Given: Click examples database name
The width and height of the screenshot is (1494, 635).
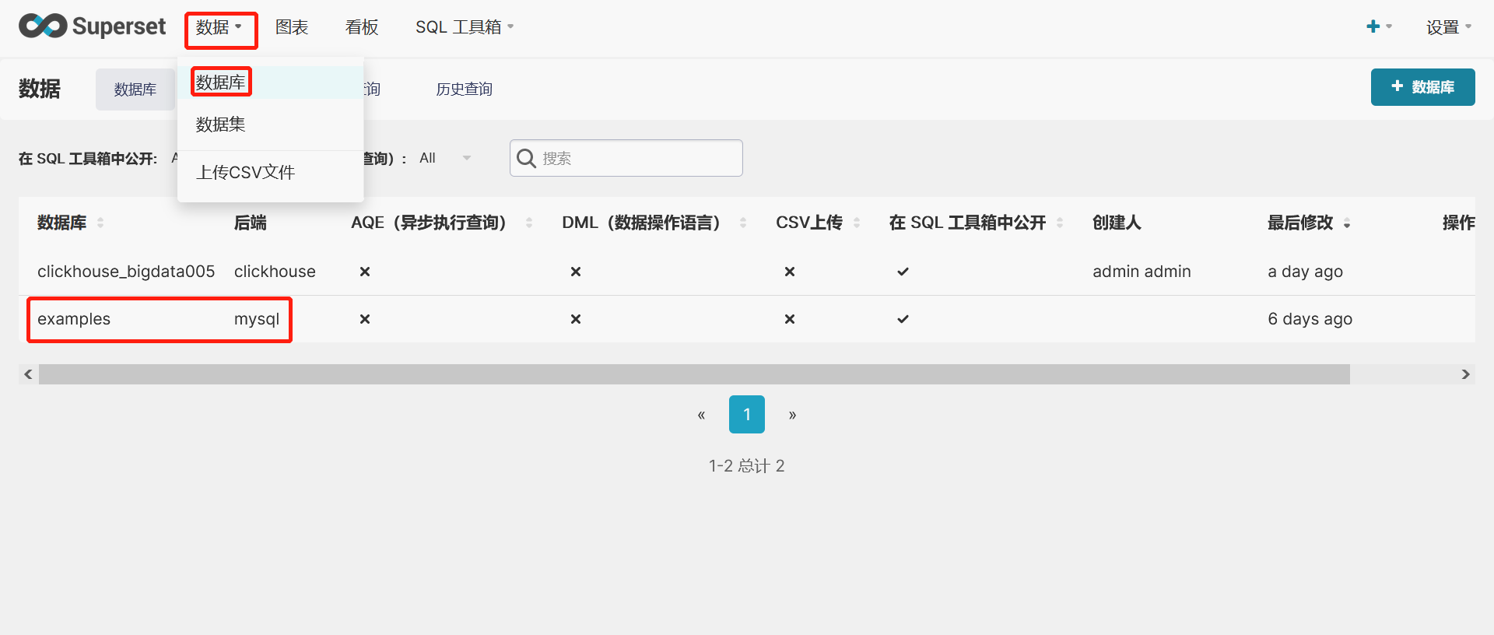Looking at the screenshot, I should [74, 319].
